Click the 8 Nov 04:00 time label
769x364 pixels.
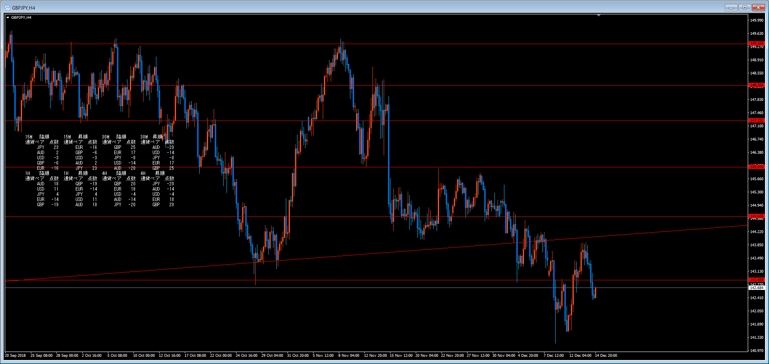(x=349, y=356)
